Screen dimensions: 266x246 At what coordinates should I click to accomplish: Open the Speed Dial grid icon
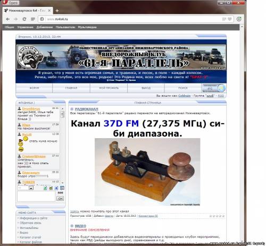pyautogui.click(x=32, y=19)
